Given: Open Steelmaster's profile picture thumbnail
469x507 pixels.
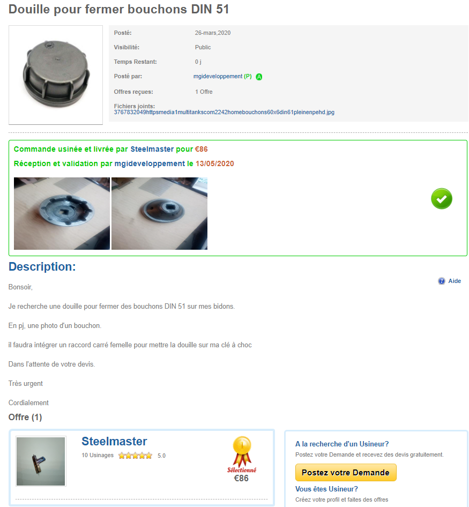Looking at the screenshot, I should [x=41, y=461].
